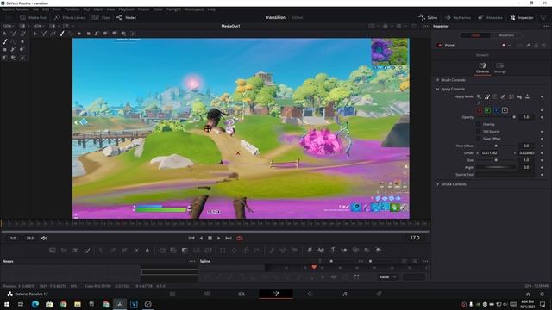Toggle the alpha channel button
This screenshot has width=552, height=310.
point(505,110)
